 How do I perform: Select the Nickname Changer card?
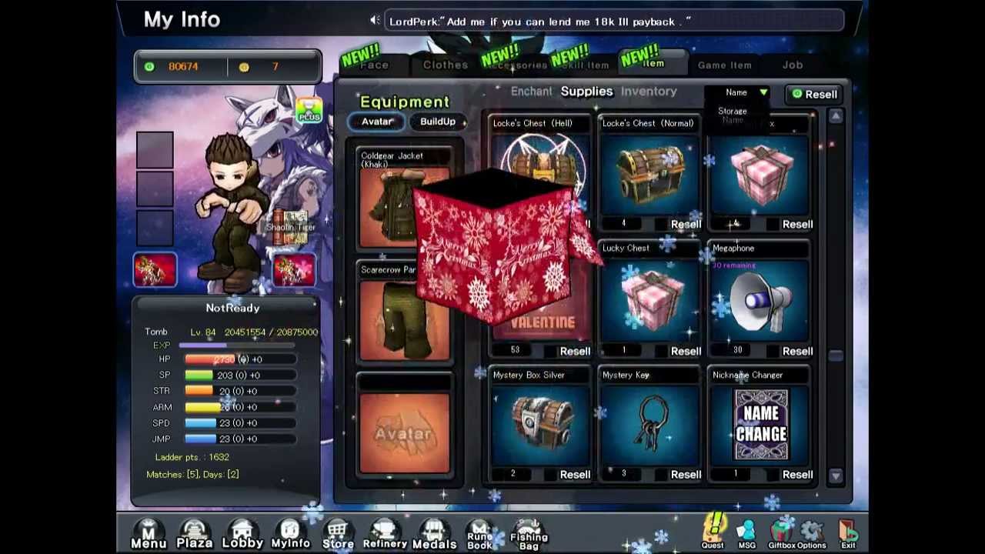pos(759,427)
